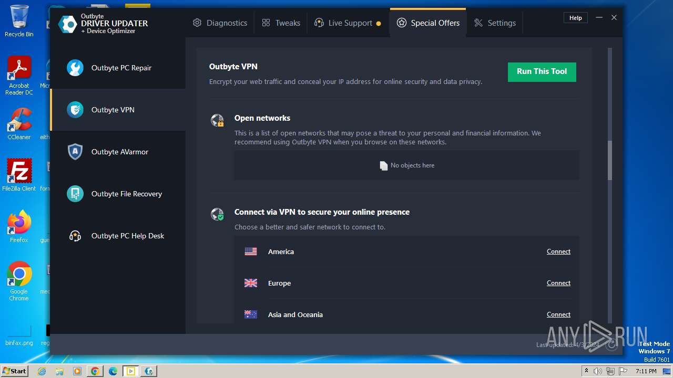The height and width of the screenshot is (378, 673).
Task: Click the Connect via VPN globe-check icon
Action: pos(217,214)
